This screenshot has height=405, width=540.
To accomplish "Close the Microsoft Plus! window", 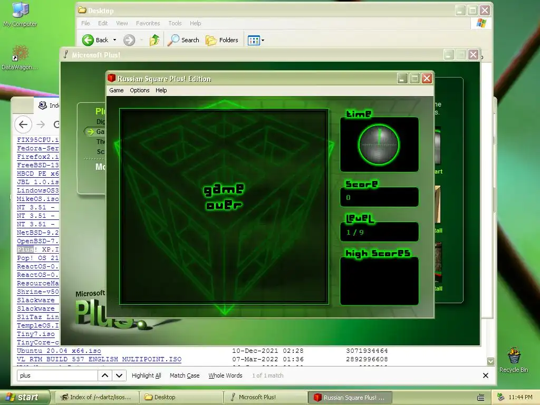I will click(x=473, y=55).
